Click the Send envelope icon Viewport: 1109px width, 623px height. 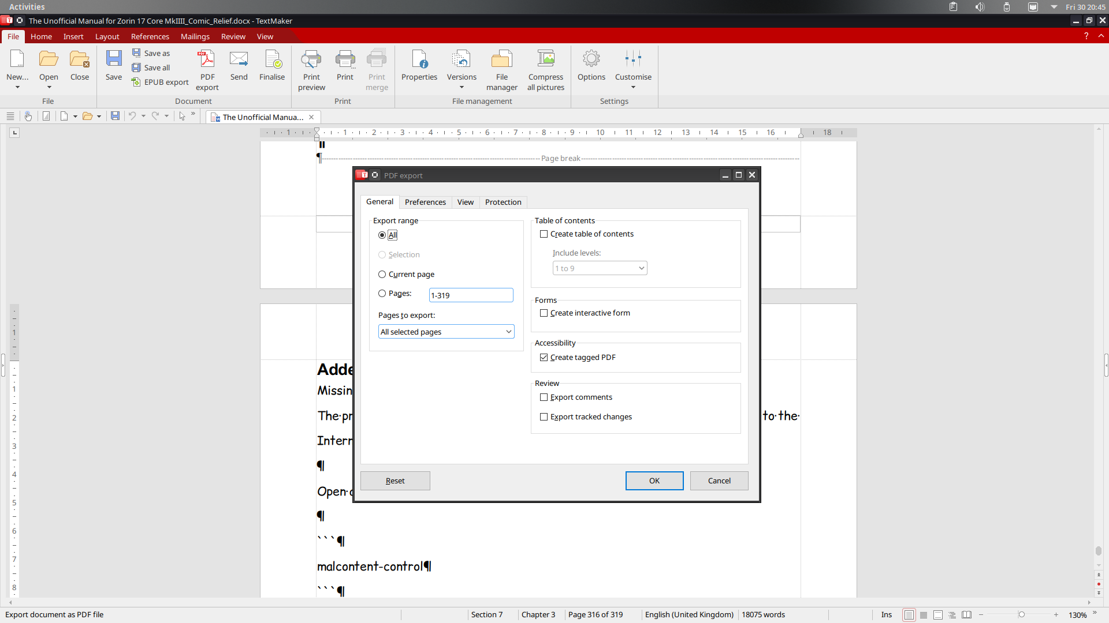point(239,59)
